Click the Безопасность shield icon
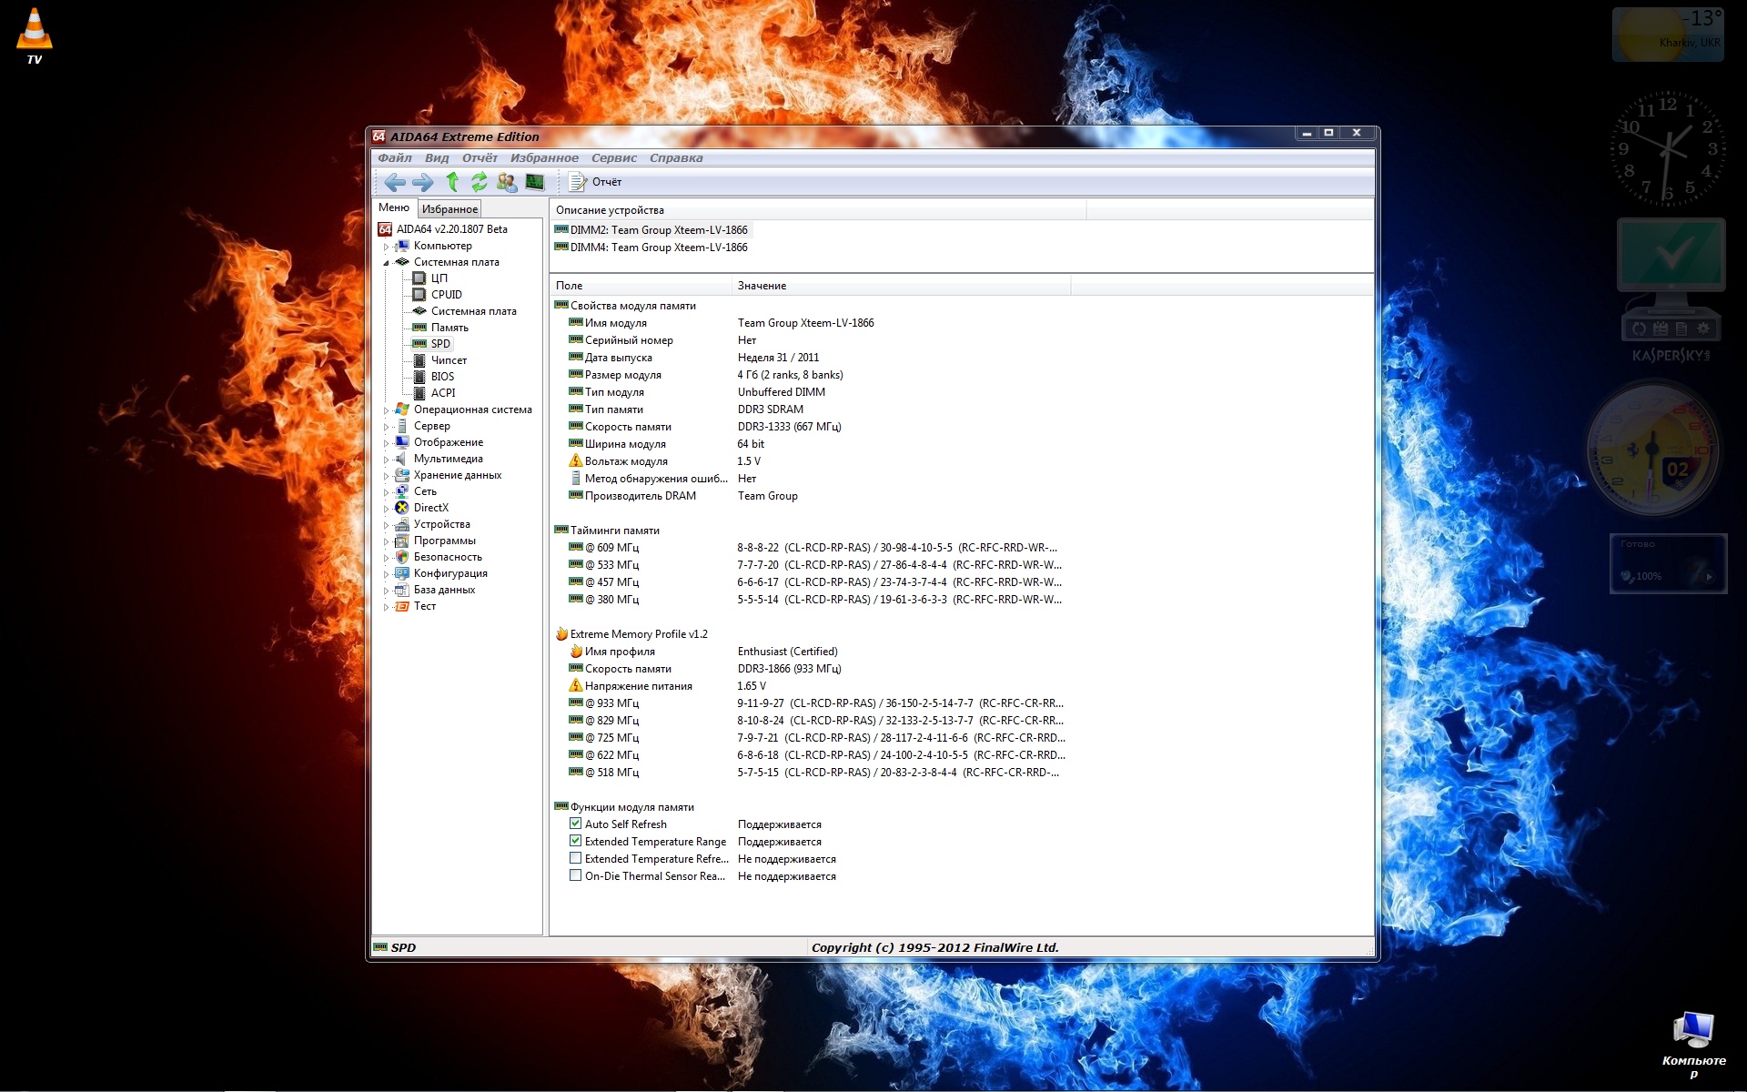 (402, 557)
